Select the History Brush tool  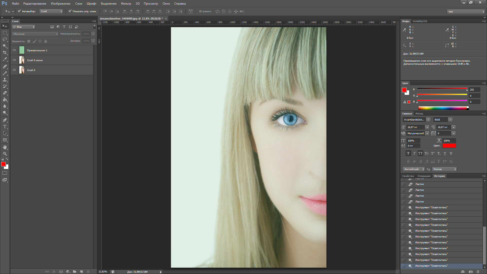point(5,86)
